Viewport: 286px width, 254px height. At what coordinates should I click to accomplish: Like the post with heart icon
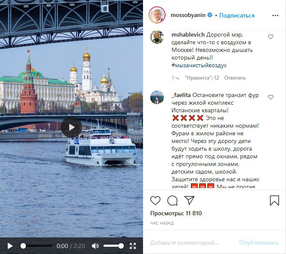pyautogui.click(x=155, y=200)
